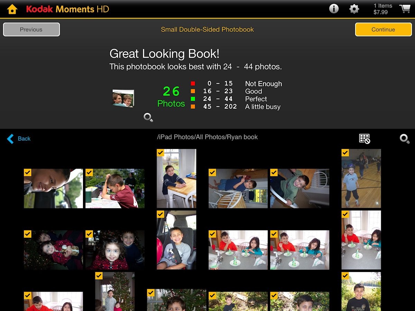Viewport: 415px width, 311px height.
Task: Tap the deselect-all grid icon
Action: point(365,139)
